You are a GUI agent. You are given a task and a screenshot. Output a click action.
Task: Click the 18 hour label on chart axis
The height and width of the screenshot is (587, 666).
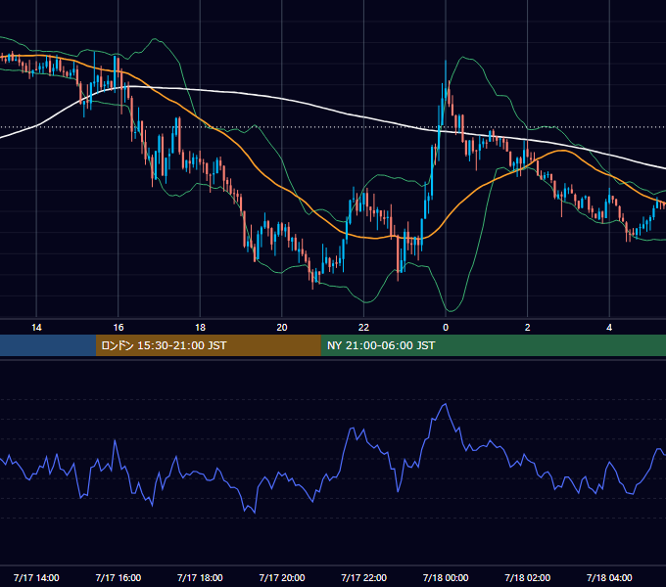point(200,328)
